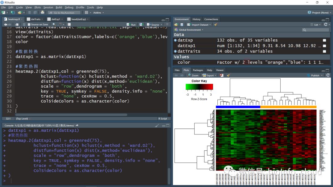This screenshot has height=187, width=333.
Task: Create a new file with the plus icon
Action: [x=3, y=13]
